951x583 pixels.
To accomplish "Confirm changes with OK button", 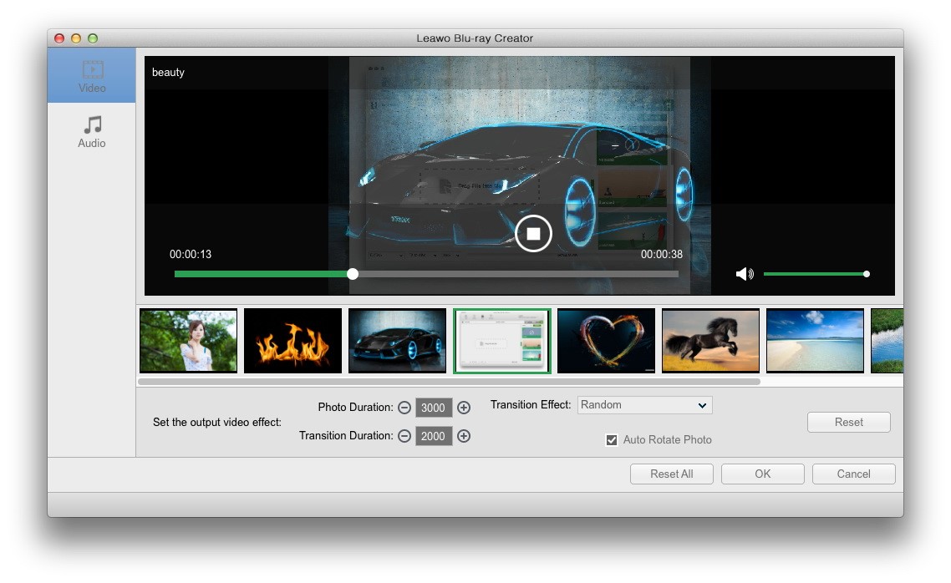I will coord(762,474).
